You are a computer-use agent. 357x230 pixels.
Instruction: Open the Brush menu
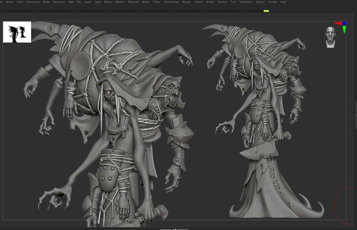(x=9, y=2)
